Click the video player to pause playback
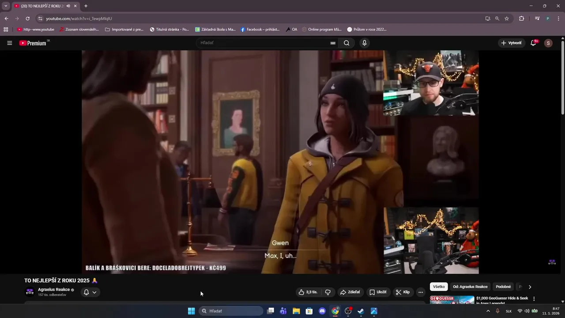The width and height of the screenshot is (565, 318). point(280,162)
